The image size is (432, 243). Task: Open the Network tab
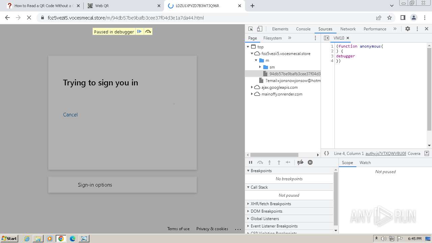(348, 29)
